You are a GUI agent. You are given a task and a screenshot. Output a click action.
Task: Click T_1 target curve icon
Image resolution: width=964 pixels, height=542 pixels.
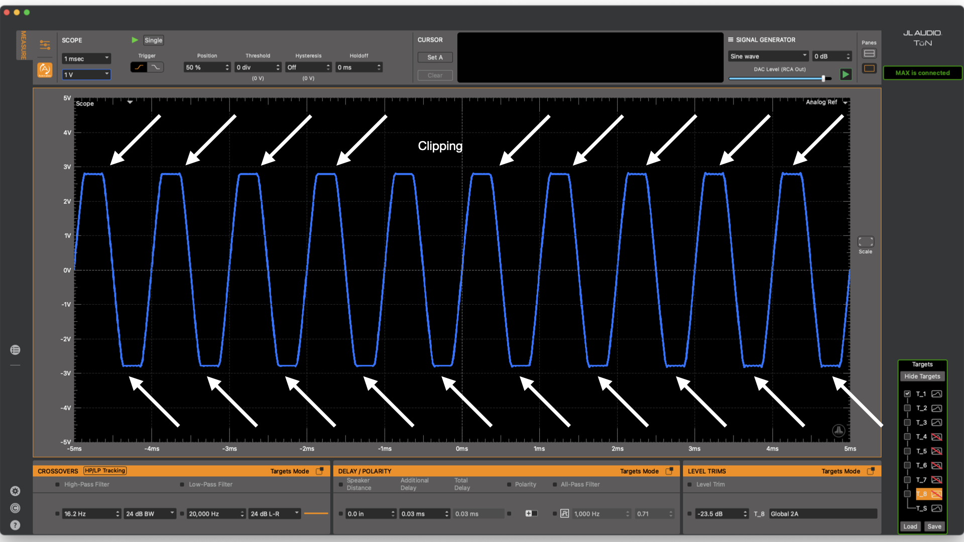936,394
